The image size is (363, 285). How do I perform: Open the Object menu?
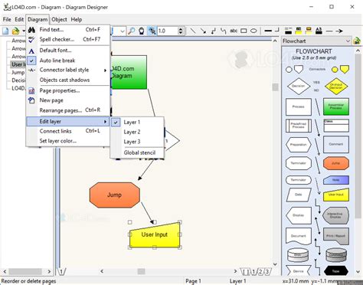tap(59, 19)
